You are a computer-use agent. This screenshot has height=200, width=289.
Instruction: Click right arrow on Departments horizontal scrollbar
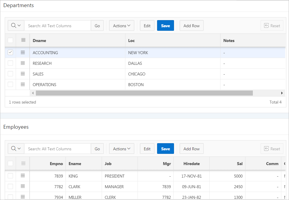(282, 93)
